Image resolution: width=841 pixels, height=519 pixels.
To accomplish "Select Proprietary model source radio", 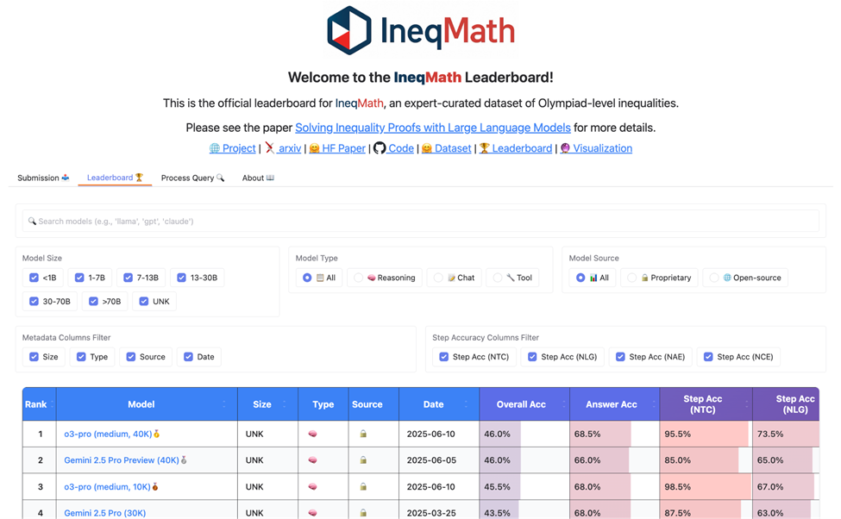I will point(631,278).
